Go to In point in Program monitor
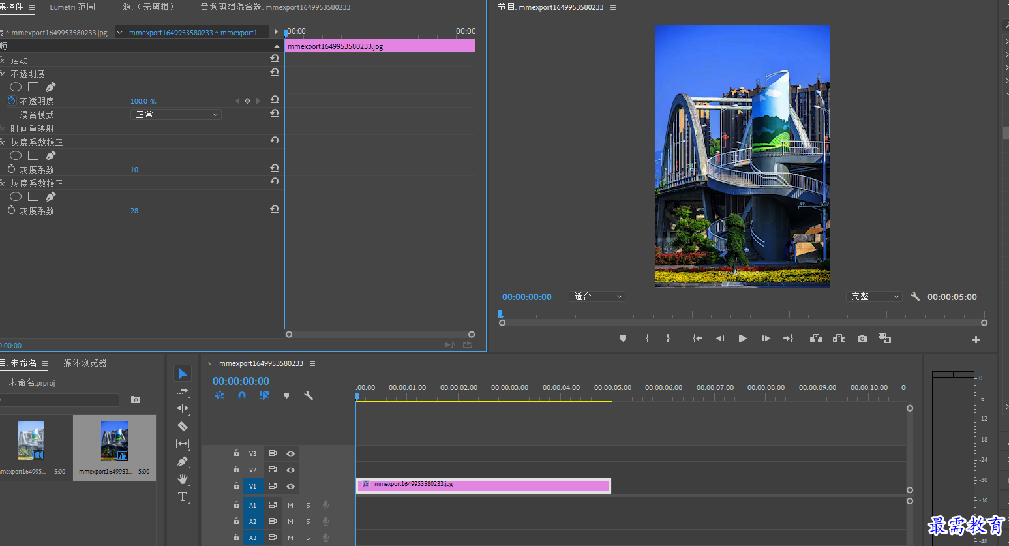The height and width of the screenshot is (546, 1009). click(x=697, y=339)
